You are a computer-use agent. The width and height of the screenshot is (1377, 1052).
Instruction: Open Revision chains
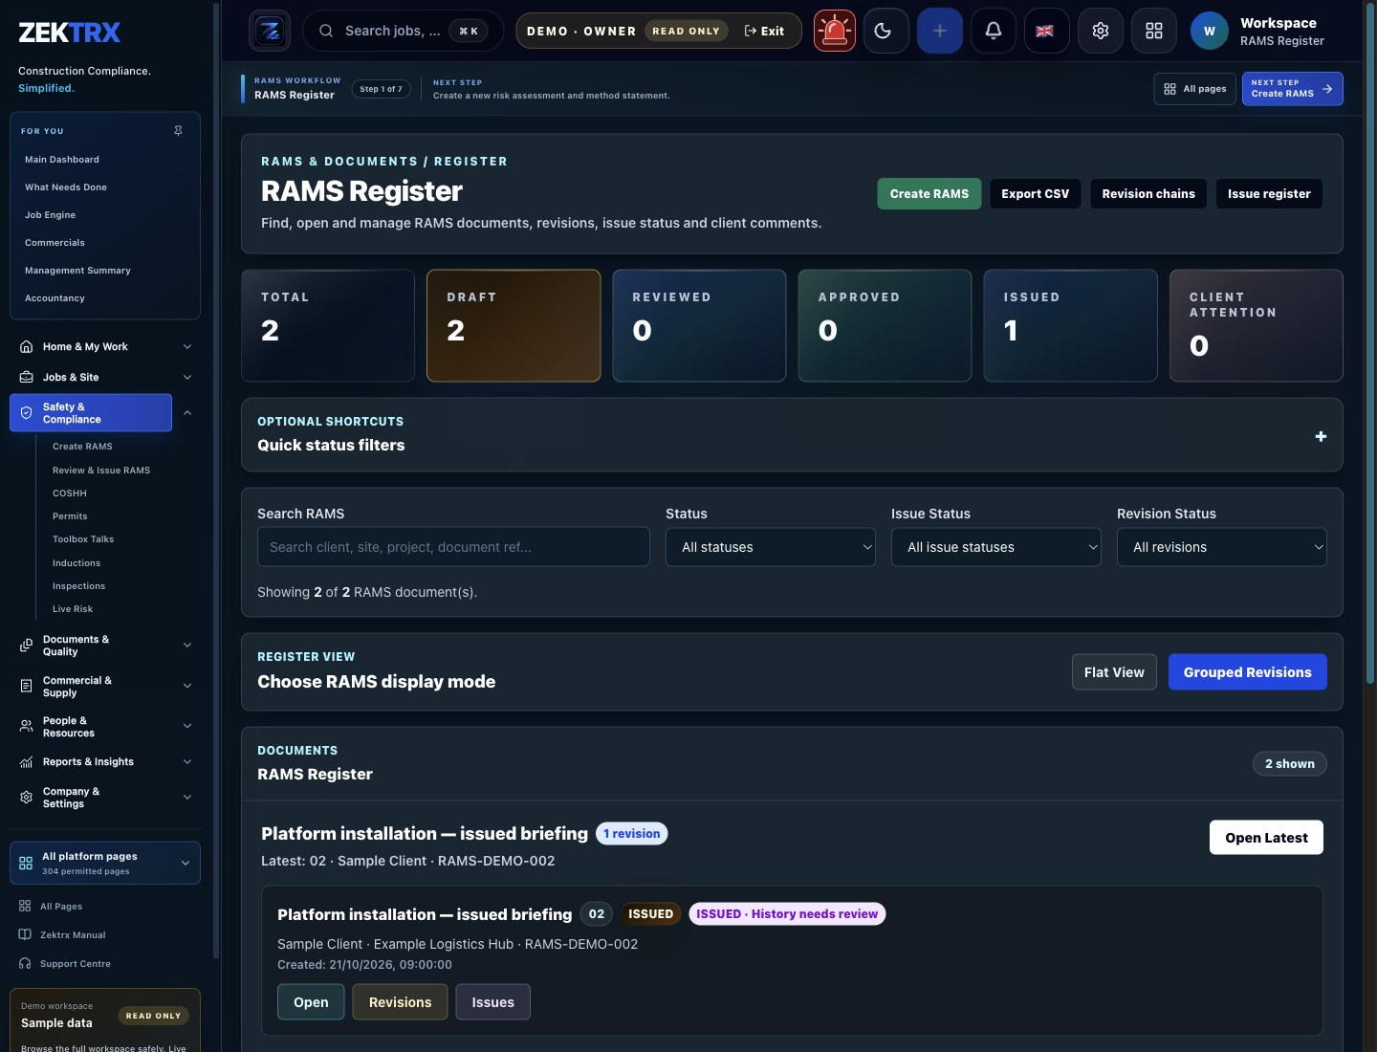[1148, 194]
